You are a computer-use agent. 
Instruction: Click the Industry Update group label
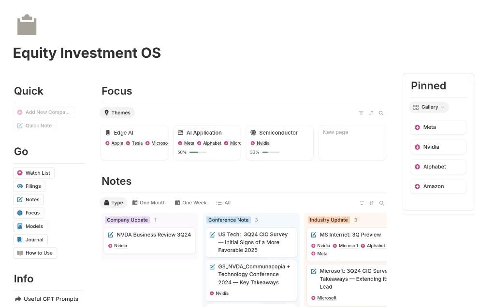coord(329,220)
